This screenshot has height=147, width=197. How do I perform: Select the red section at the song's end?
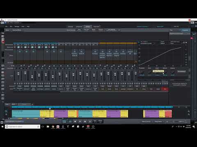coord(168,114)
